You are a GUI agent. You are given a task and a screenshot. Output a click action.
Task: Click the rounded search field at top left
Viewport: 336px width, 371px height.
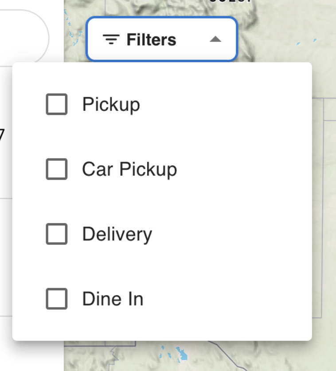point(22,31)
